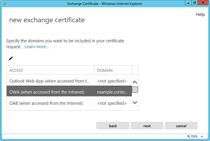Image resolution: width=210 pixels, height=141 pixels.
Task: Open the Learn more link
Action: pyautogui.click(x=37, y=47)
